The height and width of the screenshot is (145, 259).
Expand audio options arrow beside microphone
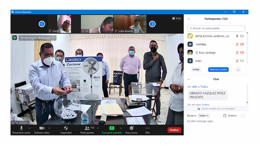coord(29,128)
